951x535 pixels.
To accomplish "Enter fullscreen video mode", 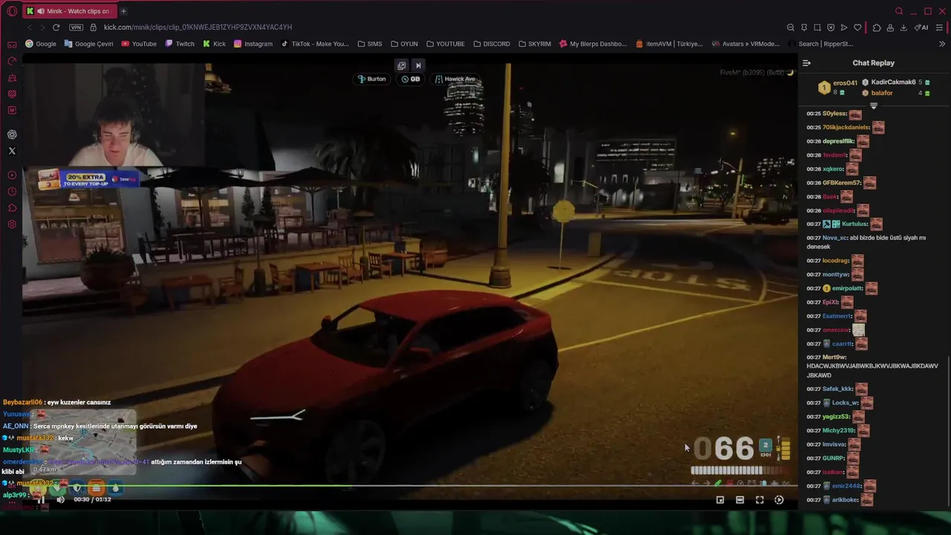I will [759, 500].
